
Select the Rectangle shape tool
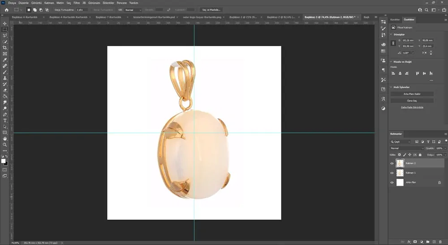point(5,133)
